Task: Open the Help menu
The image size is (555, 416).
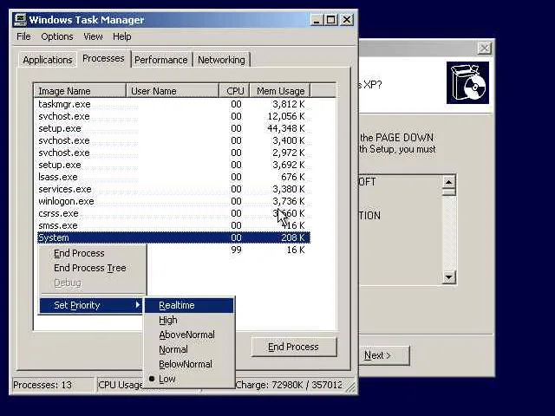Action: click(121, 36)
